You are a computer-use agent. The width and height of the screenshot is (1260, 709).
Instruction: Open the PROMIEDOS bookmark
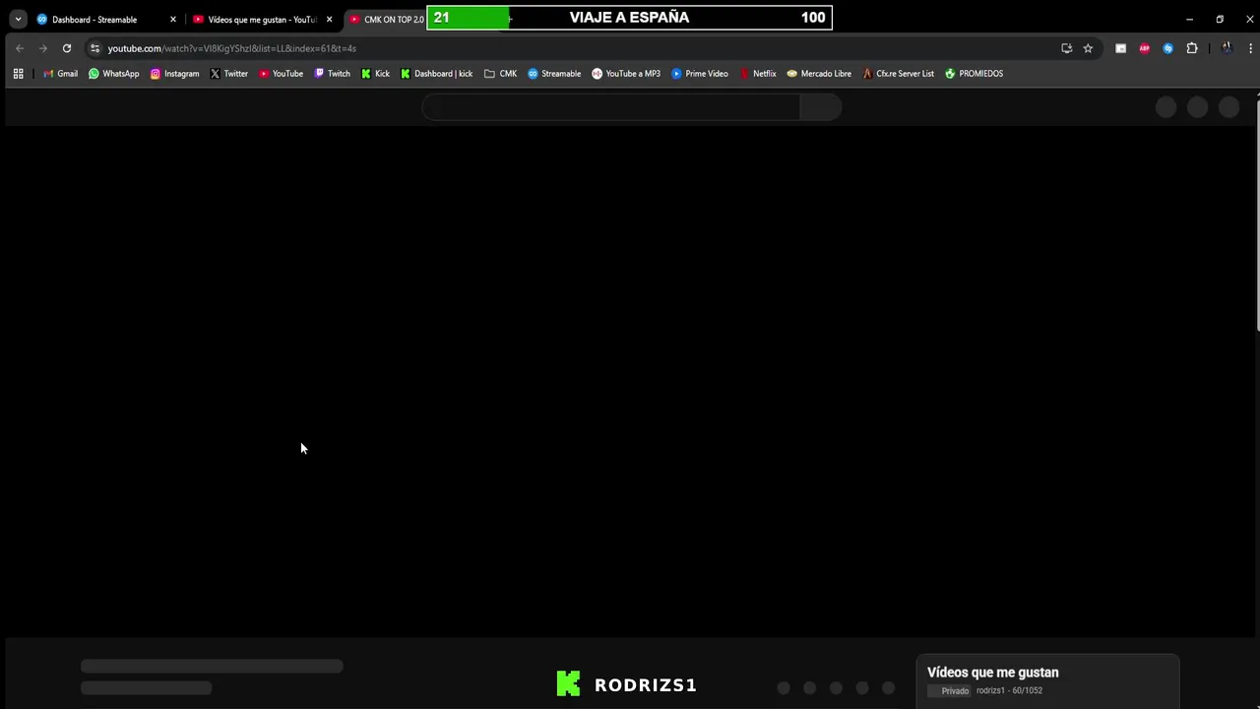(x=974, y=74)
